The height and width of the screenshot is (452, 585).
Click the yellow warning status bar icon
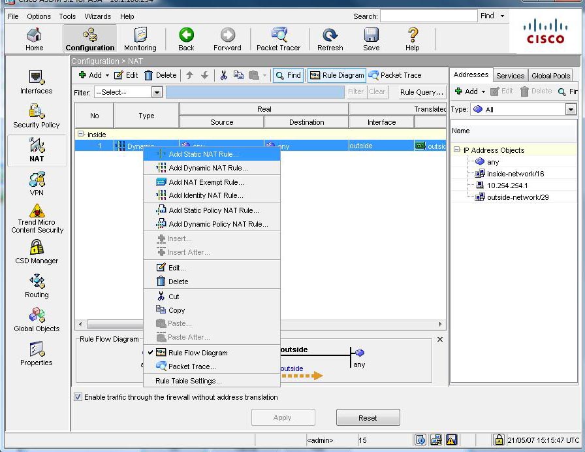pos(451,440)
